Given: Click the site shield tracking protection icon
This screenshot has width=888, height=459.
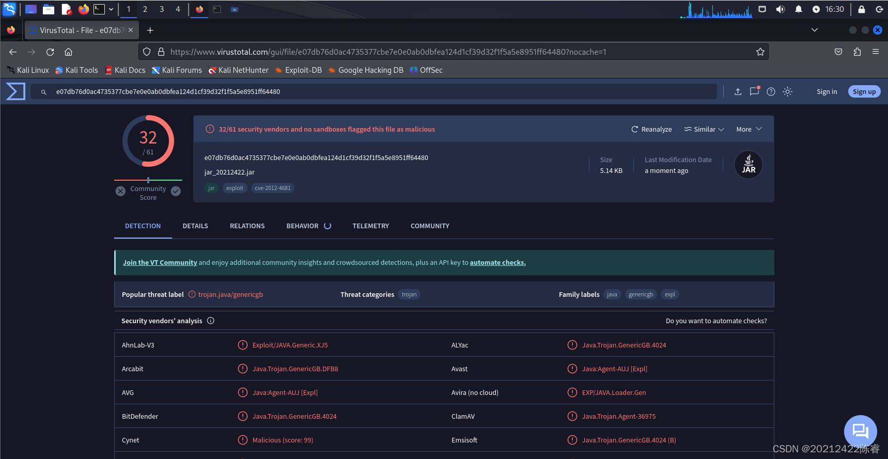Looking at the screenshot, I should (147, 52).
